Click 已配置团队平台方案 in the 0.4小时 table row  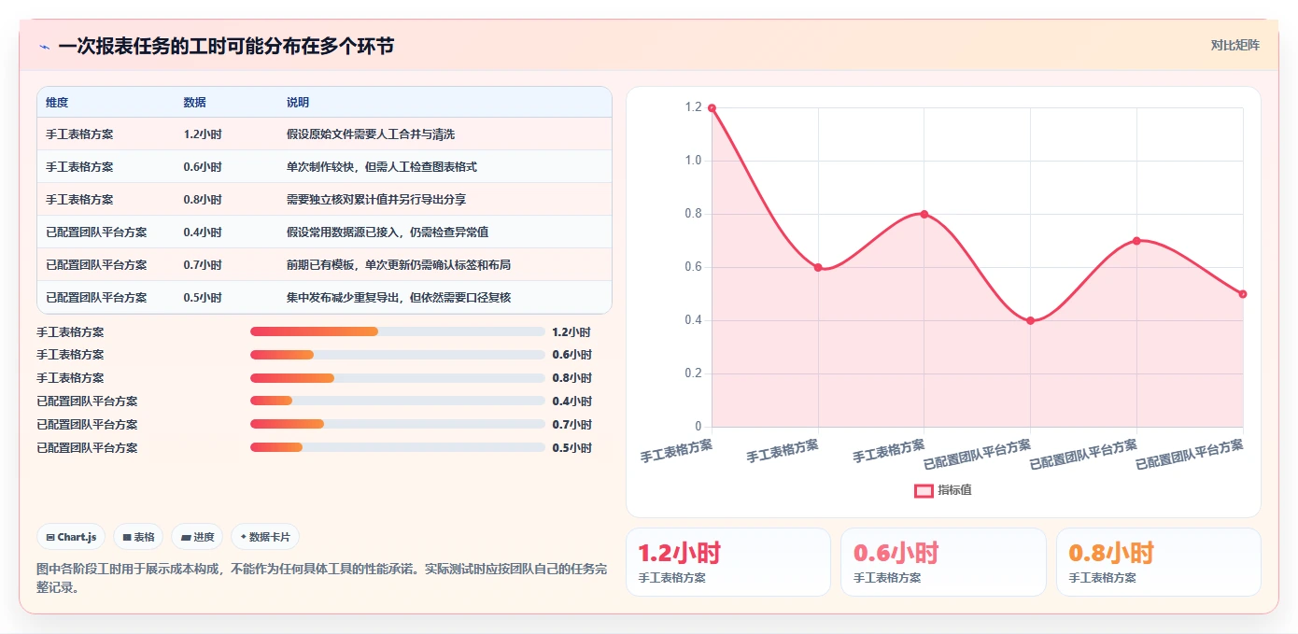tap(96, 232)
